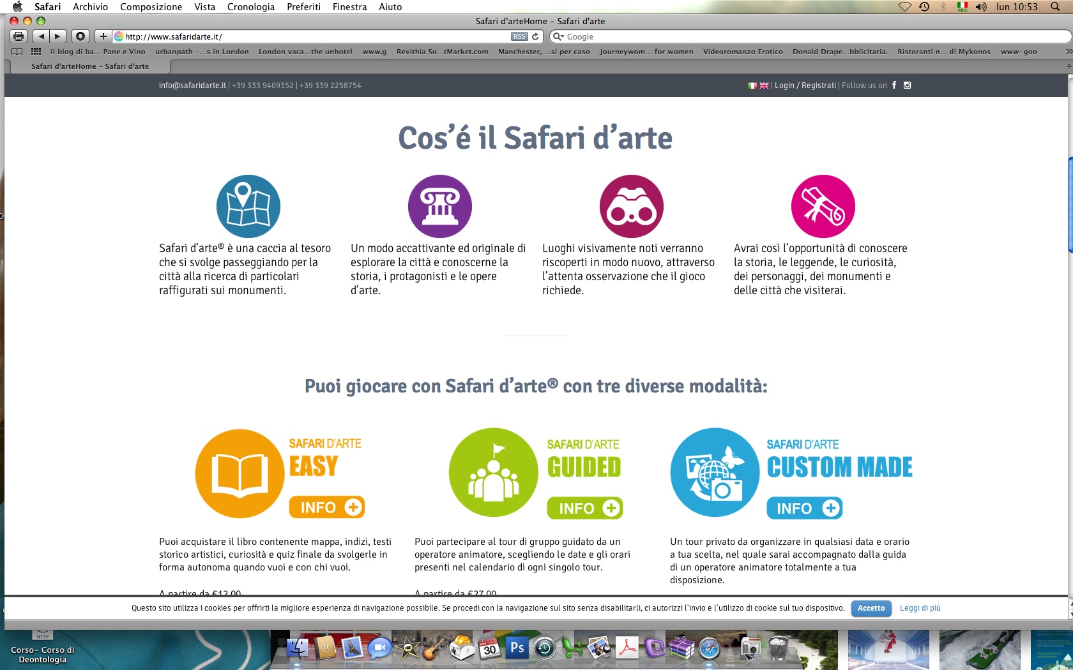Screen dimensions: 1073x670
Task: Open the Finestra menu
Action: (349, 7)
